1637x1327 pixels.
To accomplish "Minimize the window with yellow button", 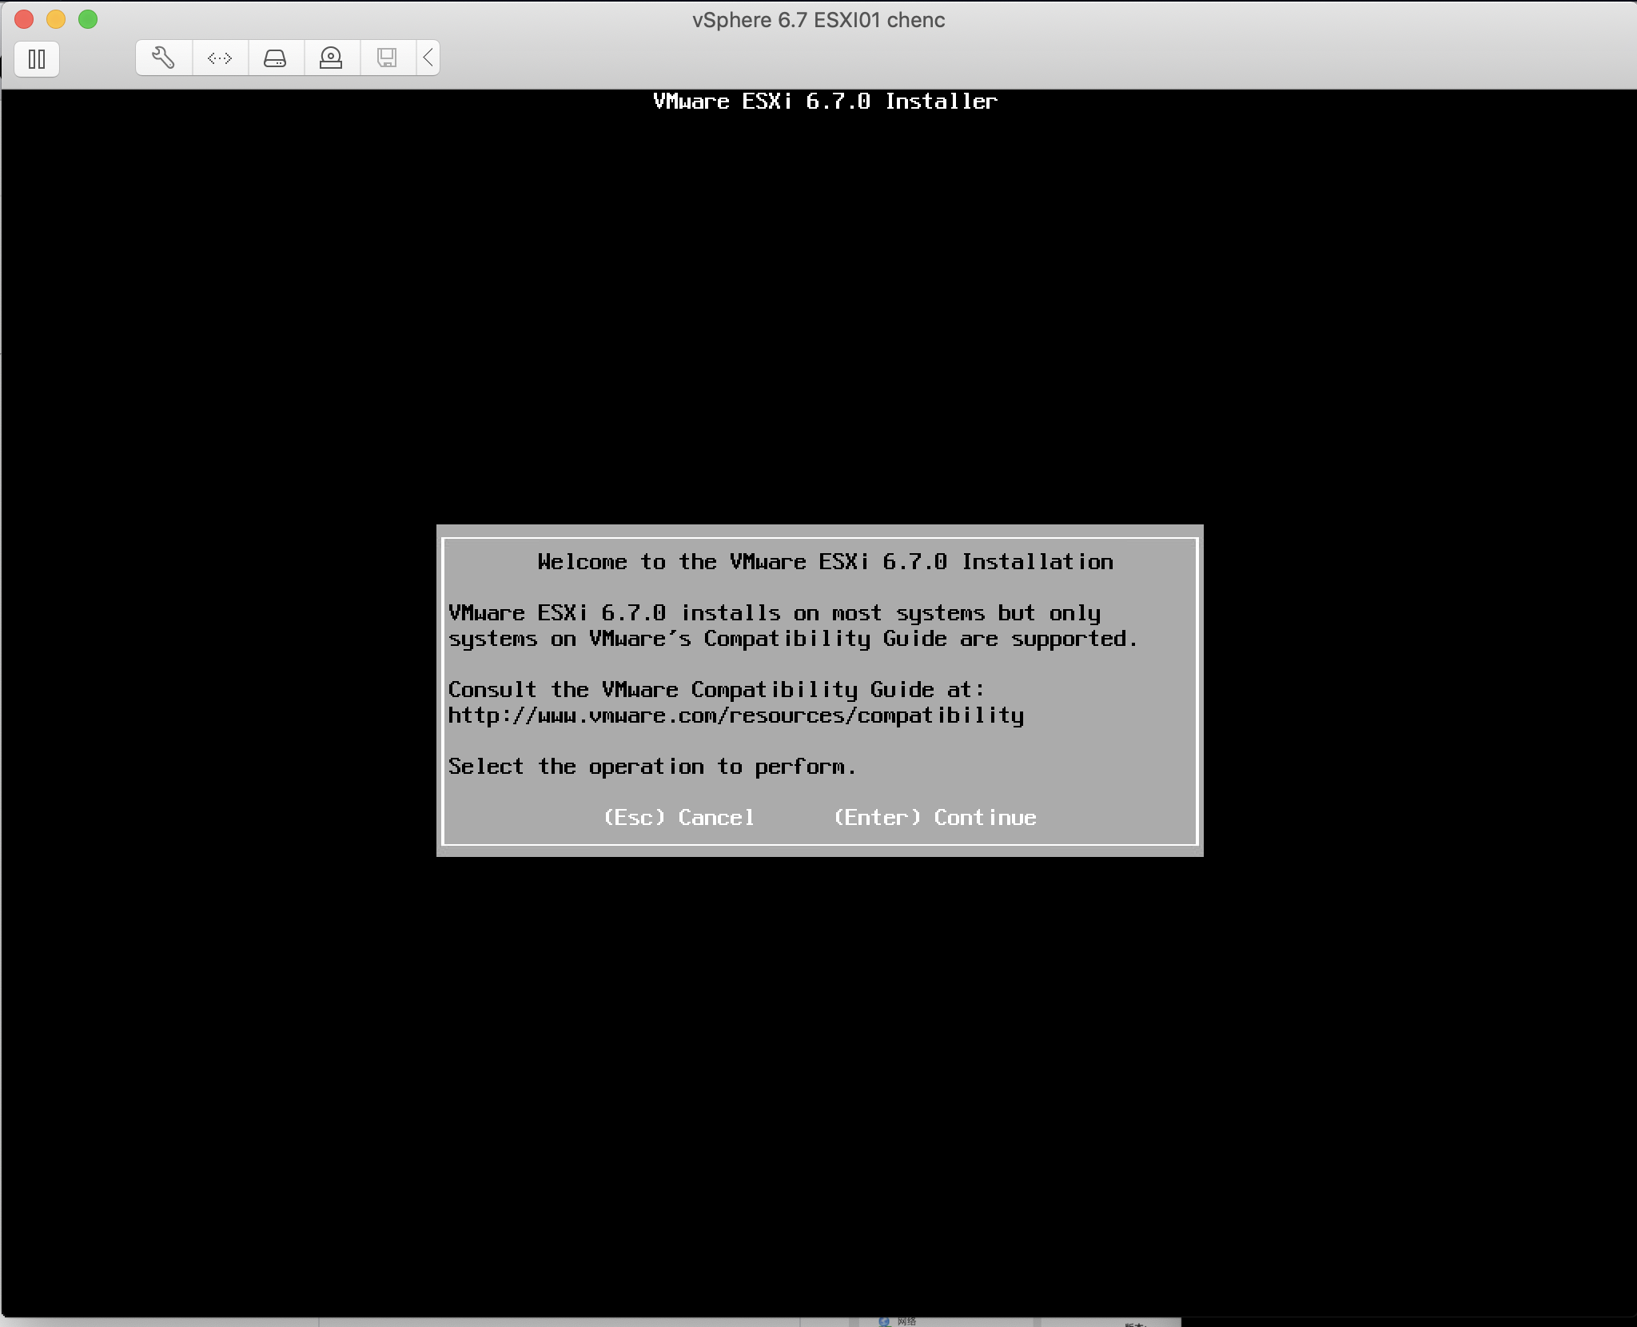I will click(x=56, y=19).
